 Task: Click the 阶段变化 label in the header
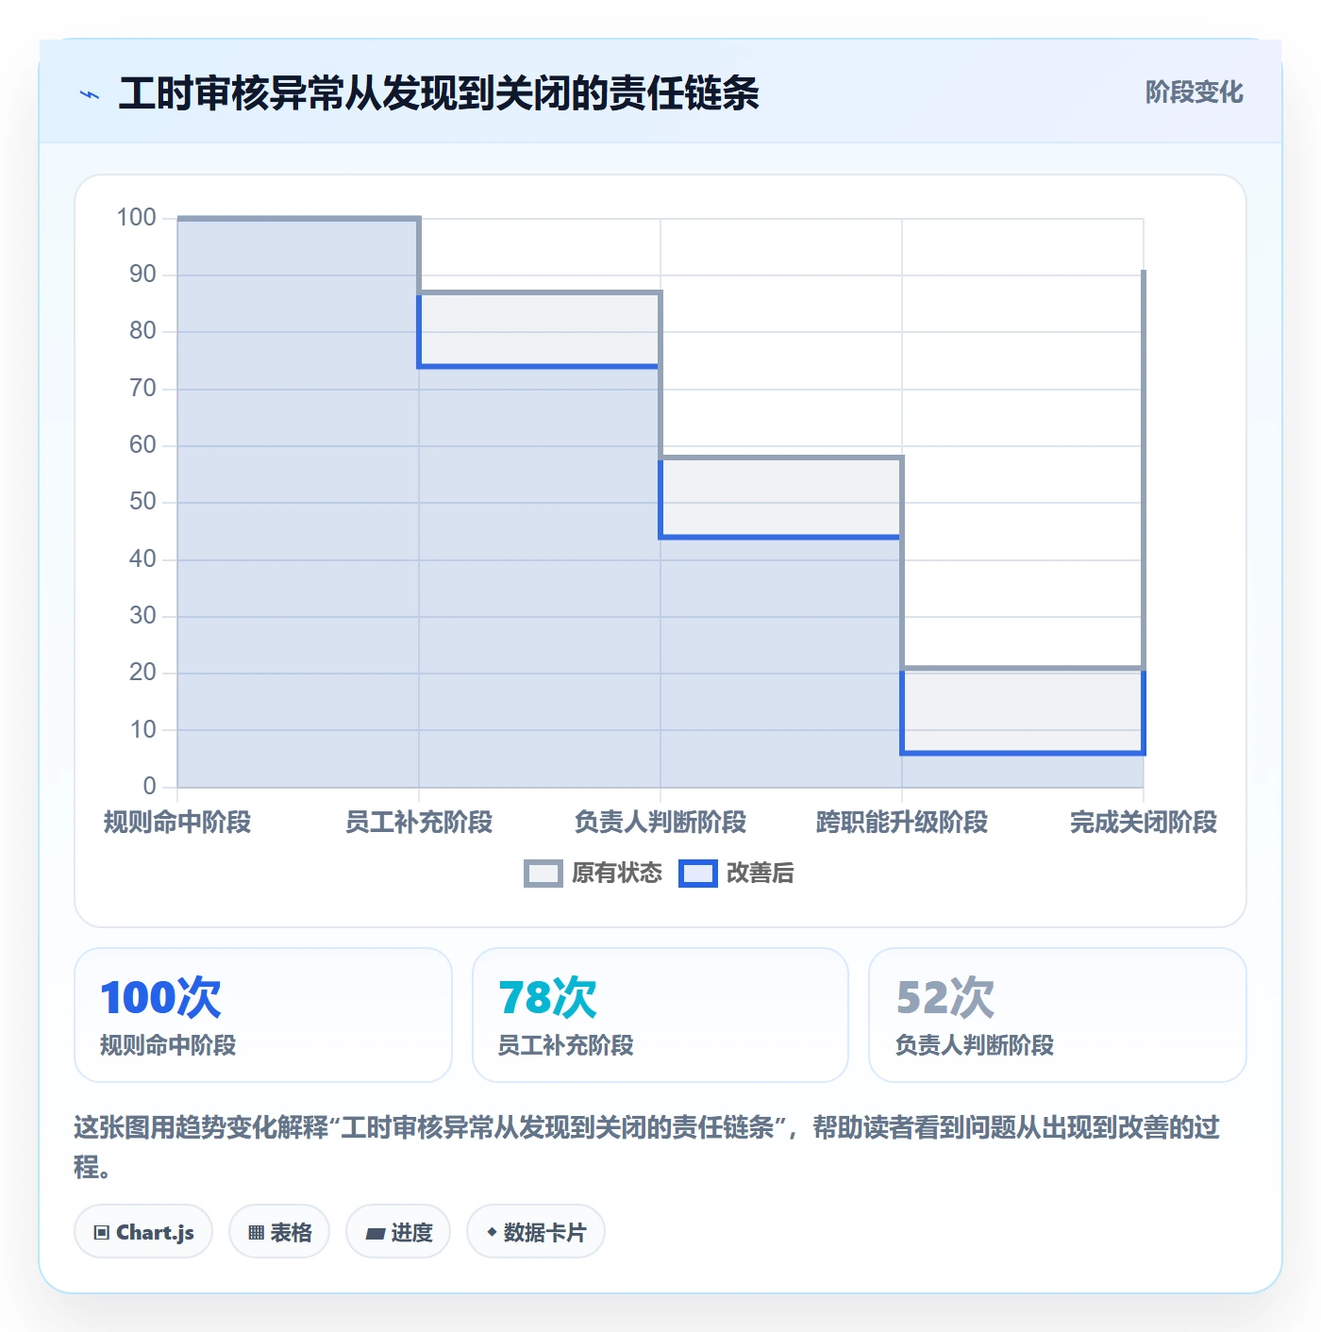(1194, 92)
